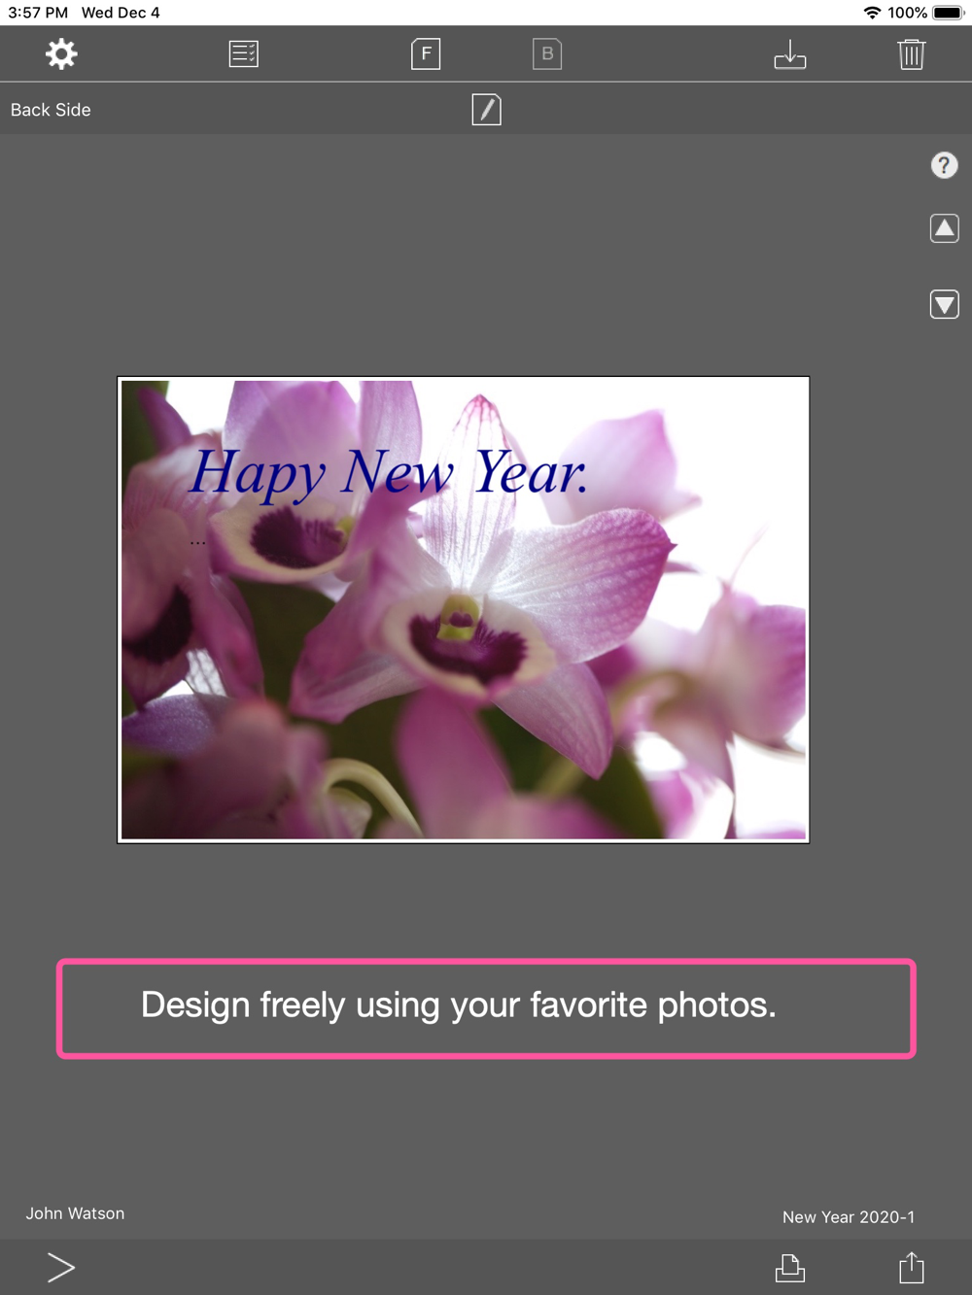Delete card with trash can icon
Screen dimensions: 972x1295
point(912,54)
